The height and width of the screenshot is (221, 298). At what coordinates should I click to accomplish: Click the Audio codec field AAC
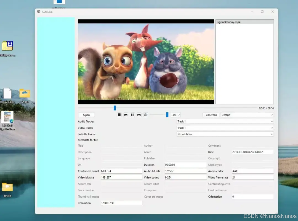pos(252,171)
